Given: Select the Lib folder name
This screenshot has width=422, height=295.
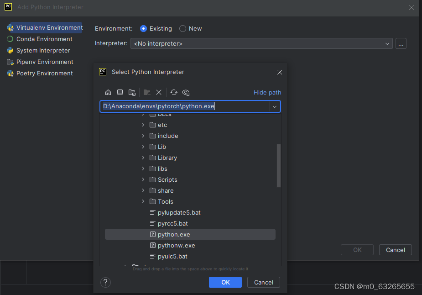Looking at the screenshot, I should [x=162, y=147].
